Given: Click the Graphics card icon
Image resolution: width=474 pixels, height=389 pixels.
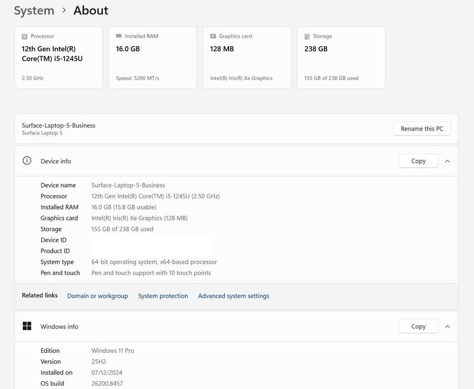Looking at the screenshot, I should [x=213, y=36].
